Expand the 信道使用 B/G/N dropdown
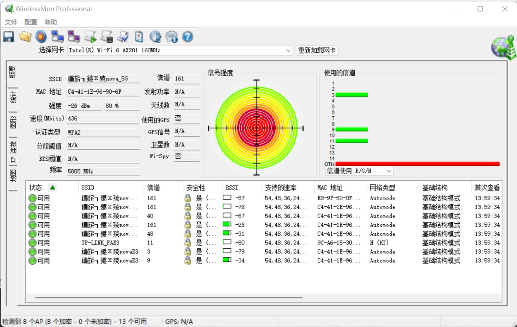517x327 pixels. click(x=388, y=171)
